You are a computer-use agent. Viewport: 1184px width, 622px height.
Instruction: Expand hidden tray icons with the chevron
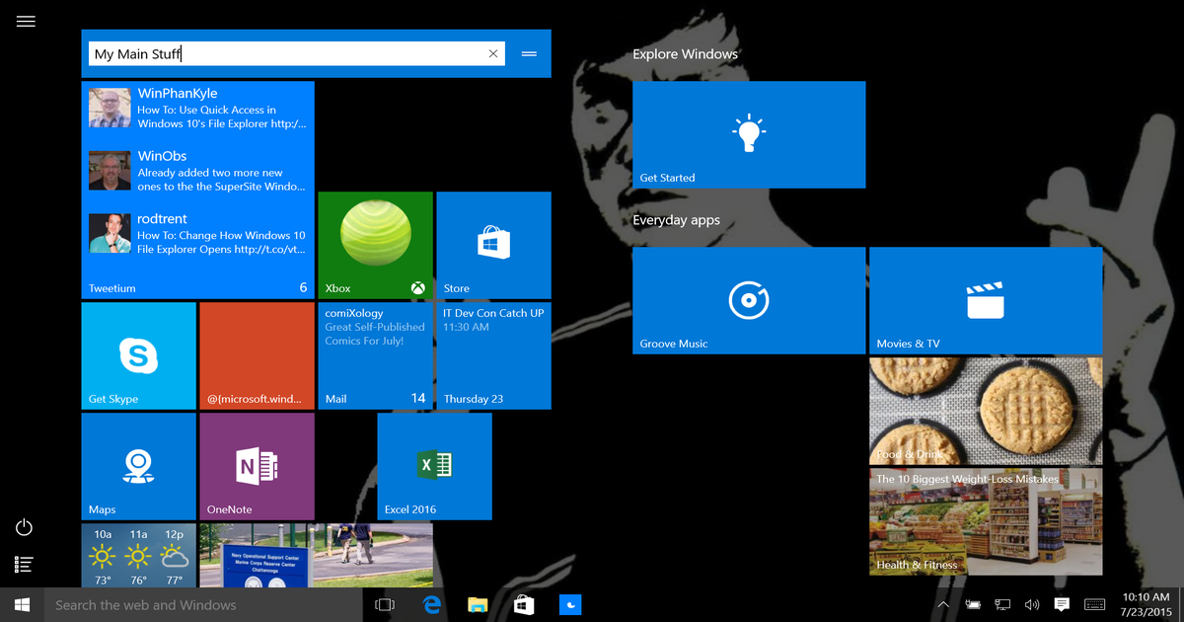(943, 604)
